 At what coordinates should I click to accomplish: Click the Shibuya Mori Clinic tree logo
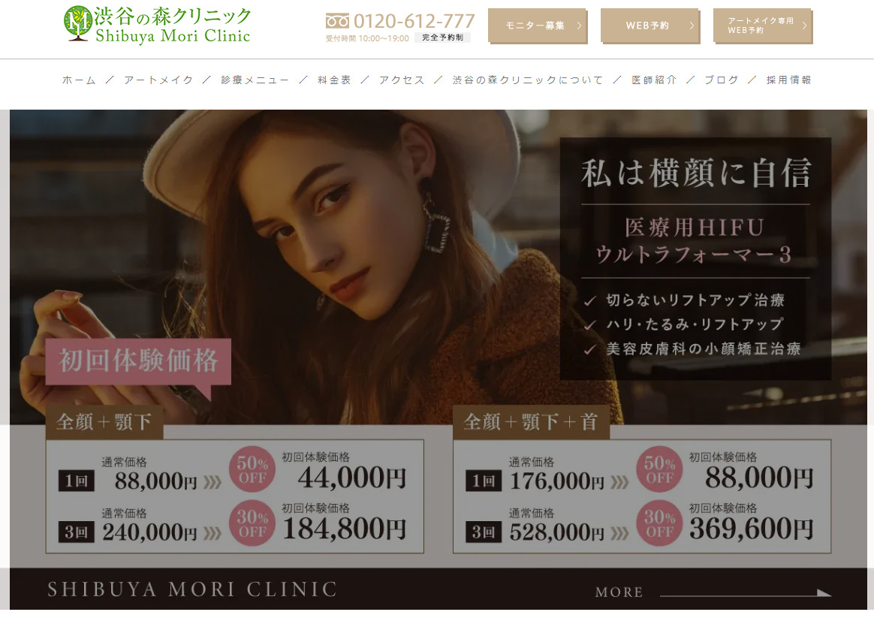pos(77,23)
